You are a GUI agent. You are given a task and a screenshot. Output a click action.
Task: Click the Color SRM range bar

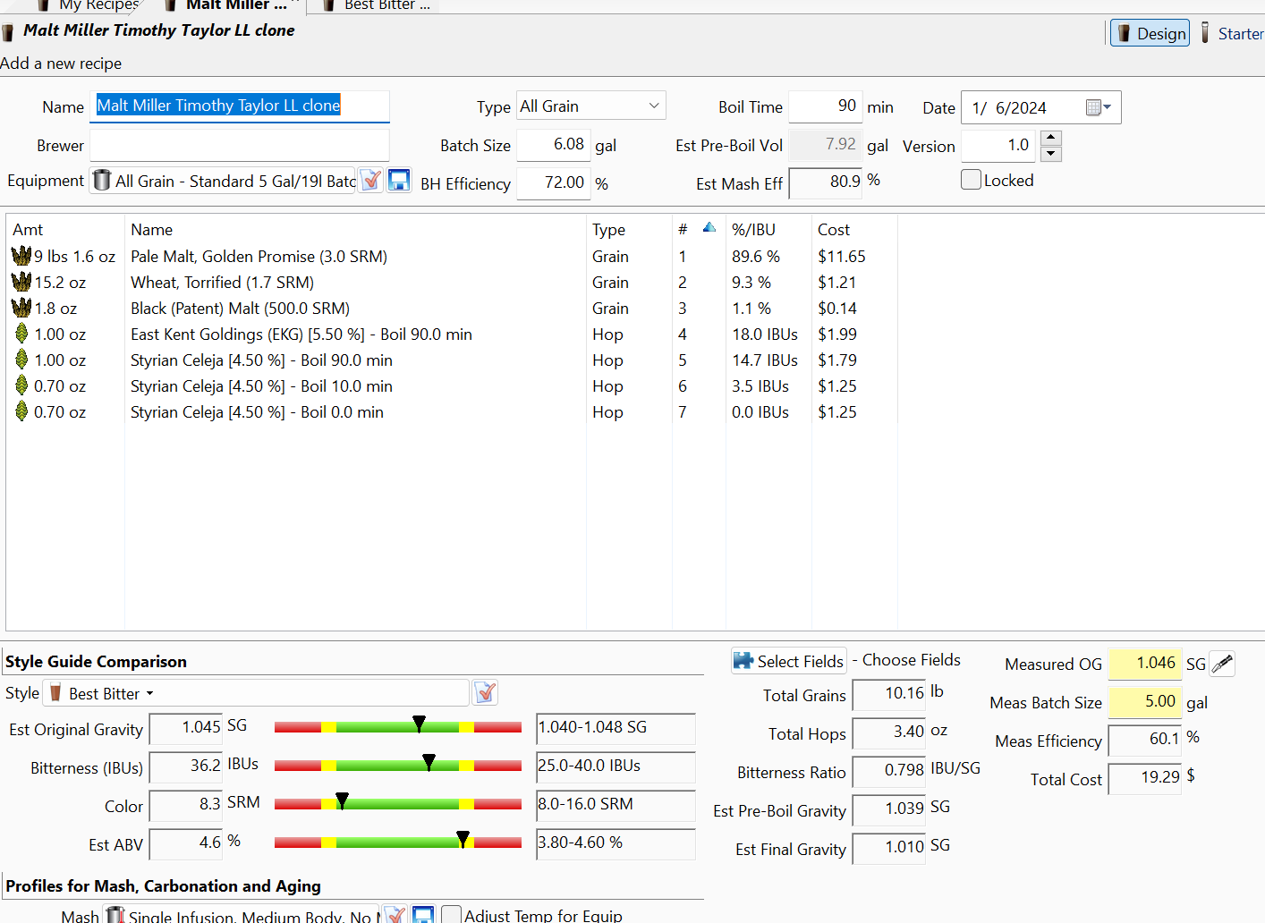[x=398, y=804]
